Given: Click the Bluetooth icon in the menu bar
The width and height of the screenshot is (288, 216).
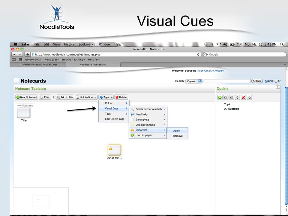Looking at the screenshot, I should click(212, 44).
